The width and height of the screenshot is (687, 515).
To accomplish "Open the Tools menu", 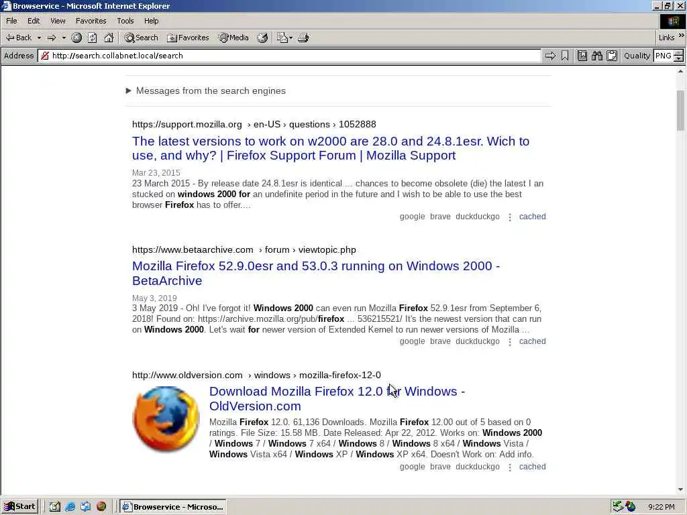I will [125, 21].
